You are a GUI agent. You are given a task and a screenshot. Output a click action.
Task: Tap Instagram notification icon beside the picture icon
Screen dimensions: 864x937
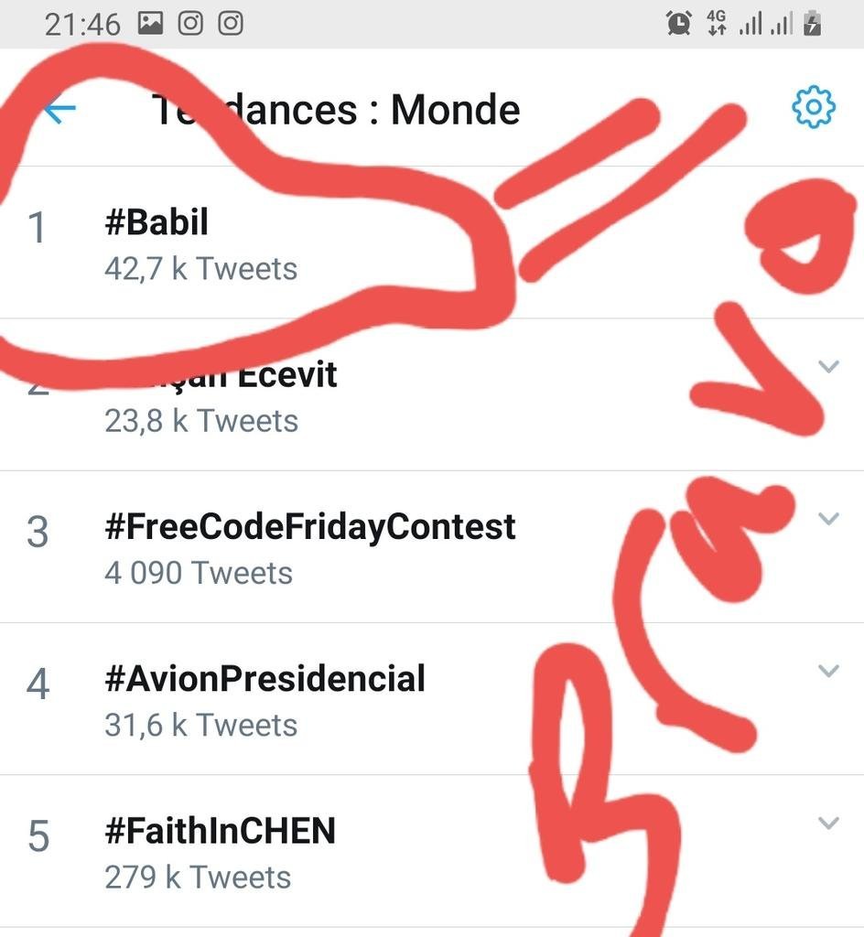190,23
